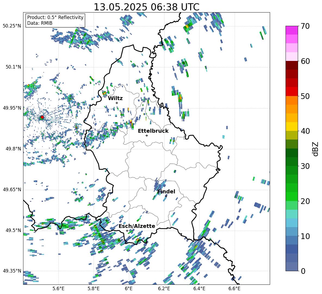Click the Wiltz city label
This screenshot has width=322, height=294.
(115, 98)
